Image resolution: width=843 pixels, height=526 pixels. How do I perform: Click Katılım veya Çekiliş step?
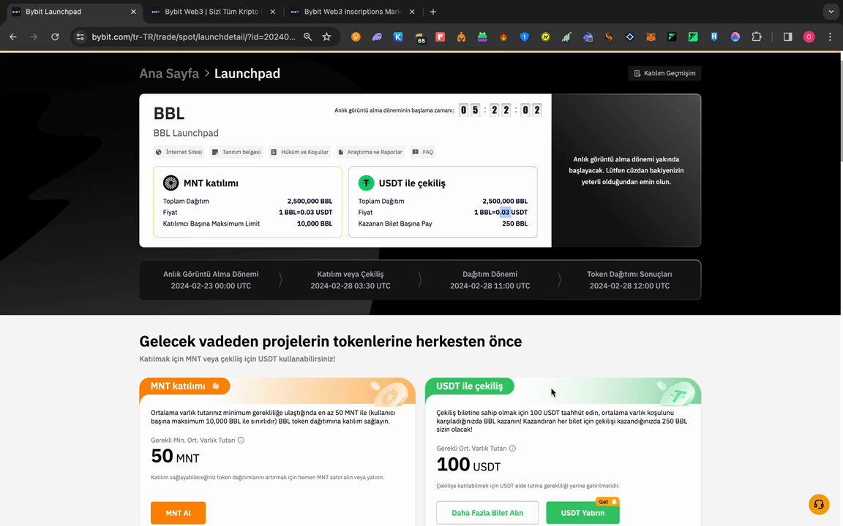pyautogui.click(x=351, y=280)
